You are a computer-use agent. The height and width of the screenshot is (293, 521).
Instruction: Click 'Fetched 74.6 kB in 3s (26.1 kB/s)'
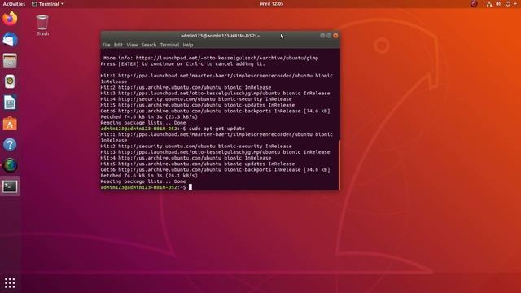(149, 176)
